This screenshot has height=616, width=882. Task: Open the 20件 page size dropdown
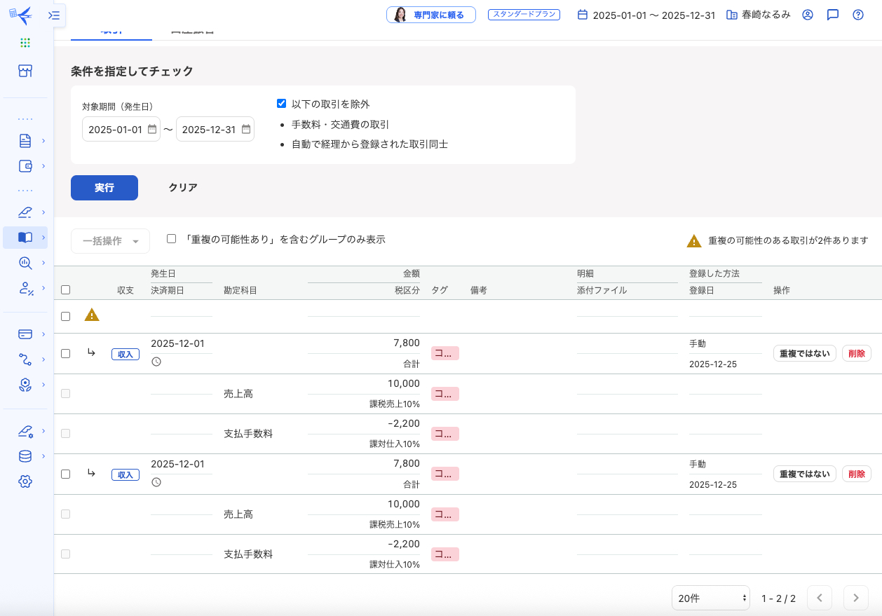(710, 598)
